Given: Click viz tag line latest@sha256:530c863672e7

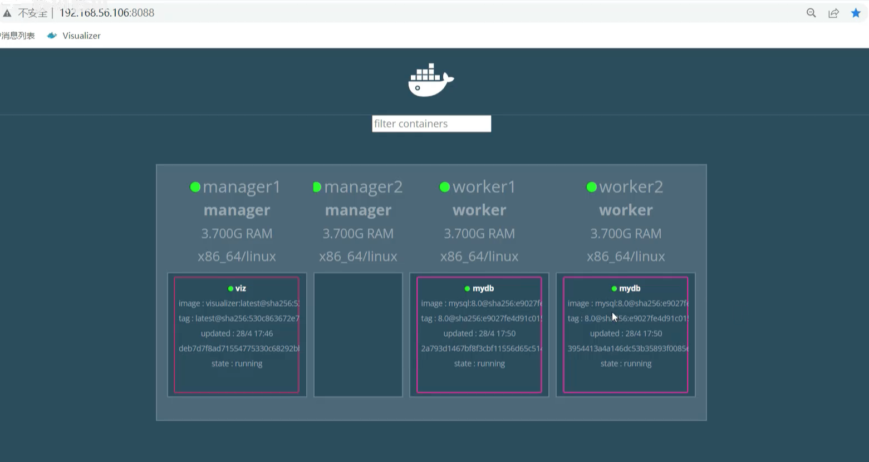Looking at the screenshot, I should pyautogui.click(x=239, y=318).
